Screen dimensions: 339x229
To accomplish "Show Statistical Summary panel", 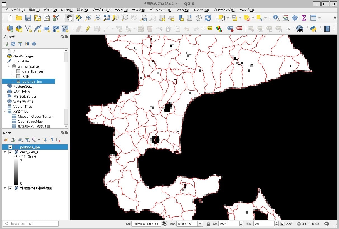I will click(304, 18).
